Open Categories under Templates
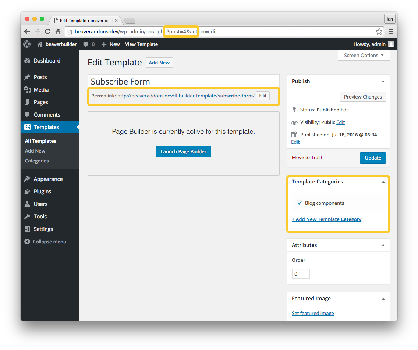The height and width of the screenshot is (350, 418). pyautogui.click(x=37, y=161)
